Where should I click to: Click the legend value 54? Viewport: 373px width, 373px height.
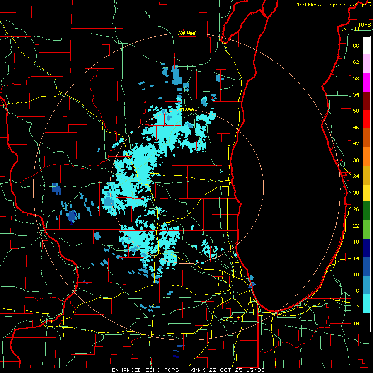pyautogui.click(x=356, y=95)
